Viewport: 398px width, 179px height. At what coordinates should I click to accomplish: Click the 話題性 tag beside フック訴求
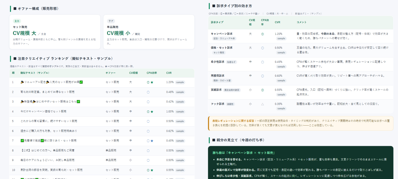pos(230,104)
